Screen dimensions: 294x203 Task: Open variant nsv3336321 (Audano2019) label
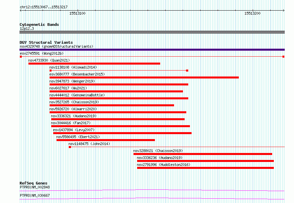coord(74,116)
